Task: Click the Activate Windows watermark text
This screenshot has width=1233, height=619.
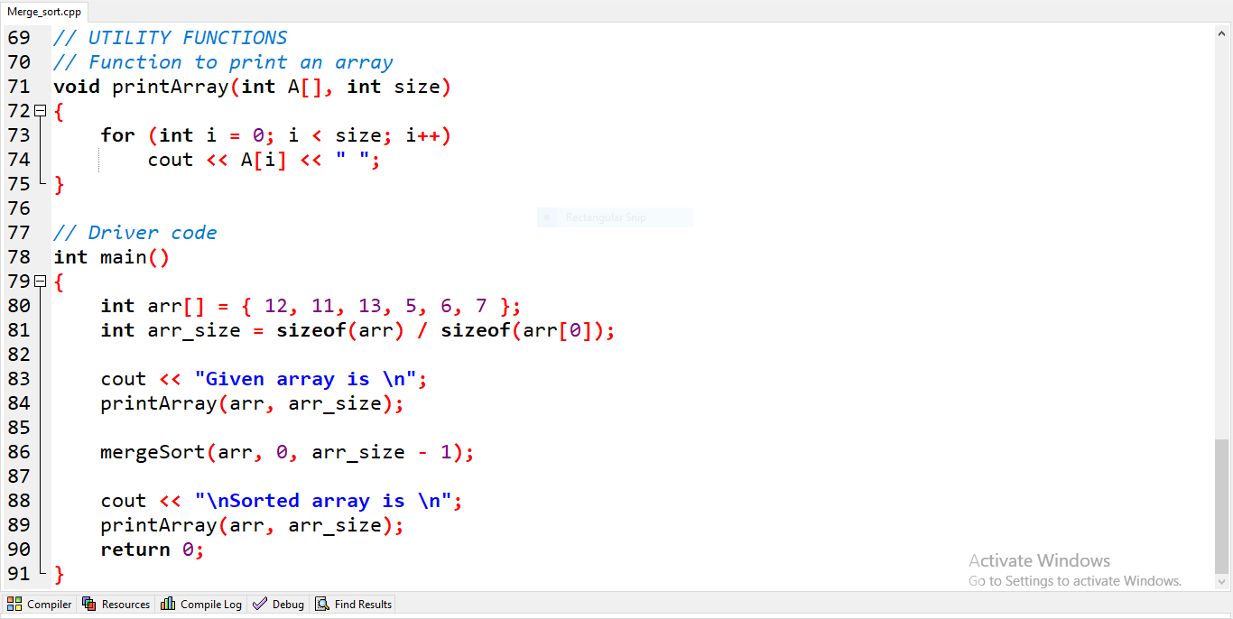Action: 1039,560
